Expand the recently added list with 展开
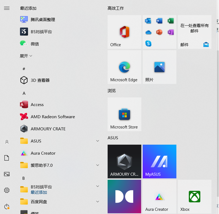Screen dimensions: 219x214 (26, 56)
